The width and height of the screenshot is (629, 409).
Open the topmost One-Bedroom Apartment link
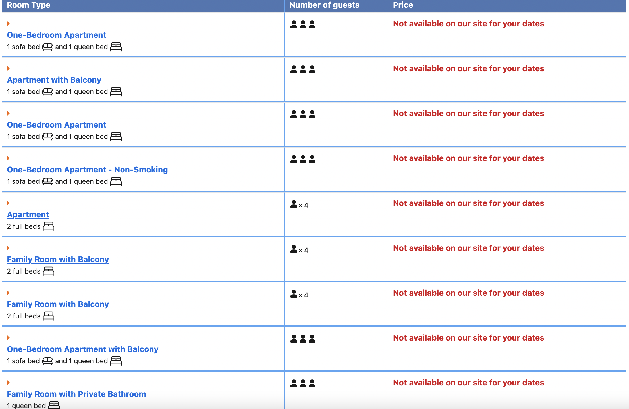[x=56, y=35]
